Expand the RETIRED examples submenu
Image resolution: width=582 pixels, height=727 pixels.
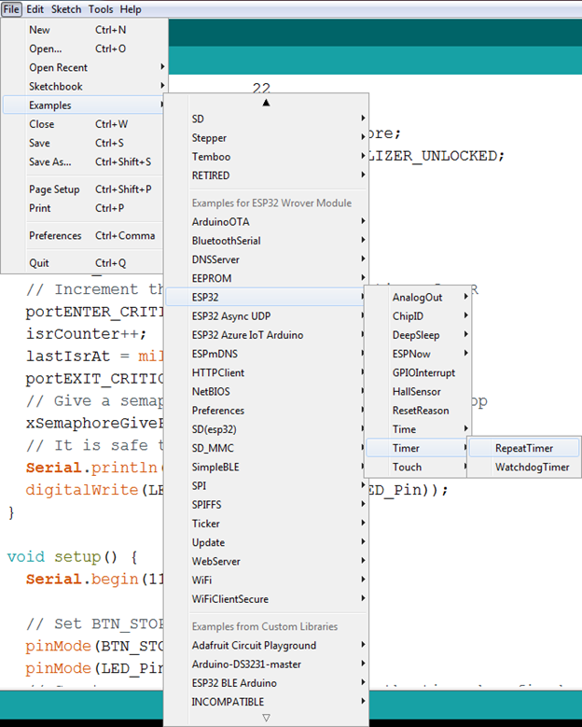click(x=266, y=176)
